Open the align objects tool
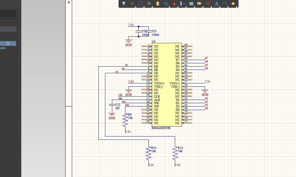The width and height of the screenshot is (296, 177). 149,4
